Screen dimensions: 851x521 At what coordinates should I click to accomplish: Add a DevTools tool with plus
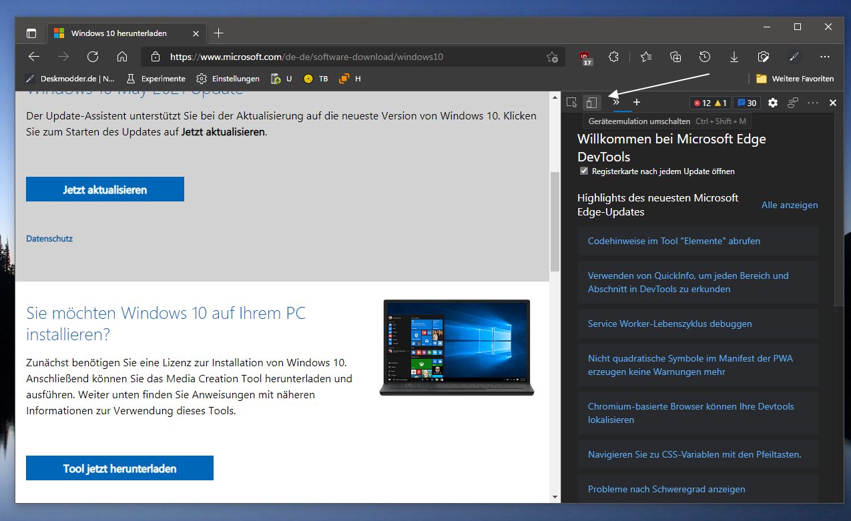637,103
